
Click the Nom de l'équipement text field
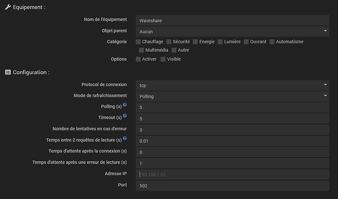(232, 20)
